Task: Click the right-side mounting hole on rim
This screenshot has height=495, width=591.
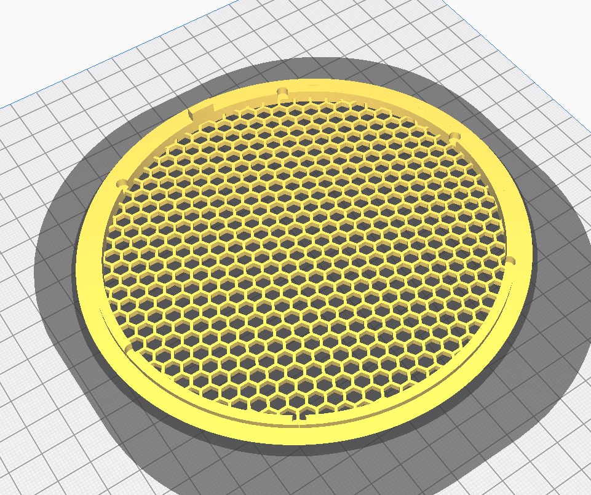Action: [x=510, y=261]
